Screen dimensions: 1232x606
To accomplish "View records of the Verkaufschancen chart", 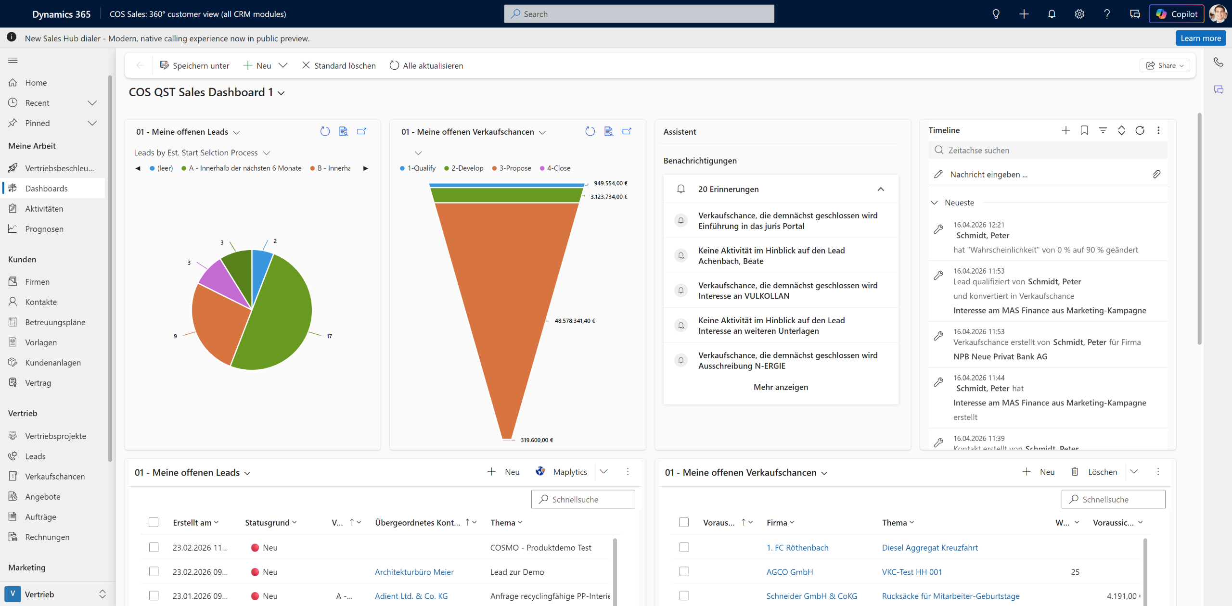I will [x=609, y=131].
